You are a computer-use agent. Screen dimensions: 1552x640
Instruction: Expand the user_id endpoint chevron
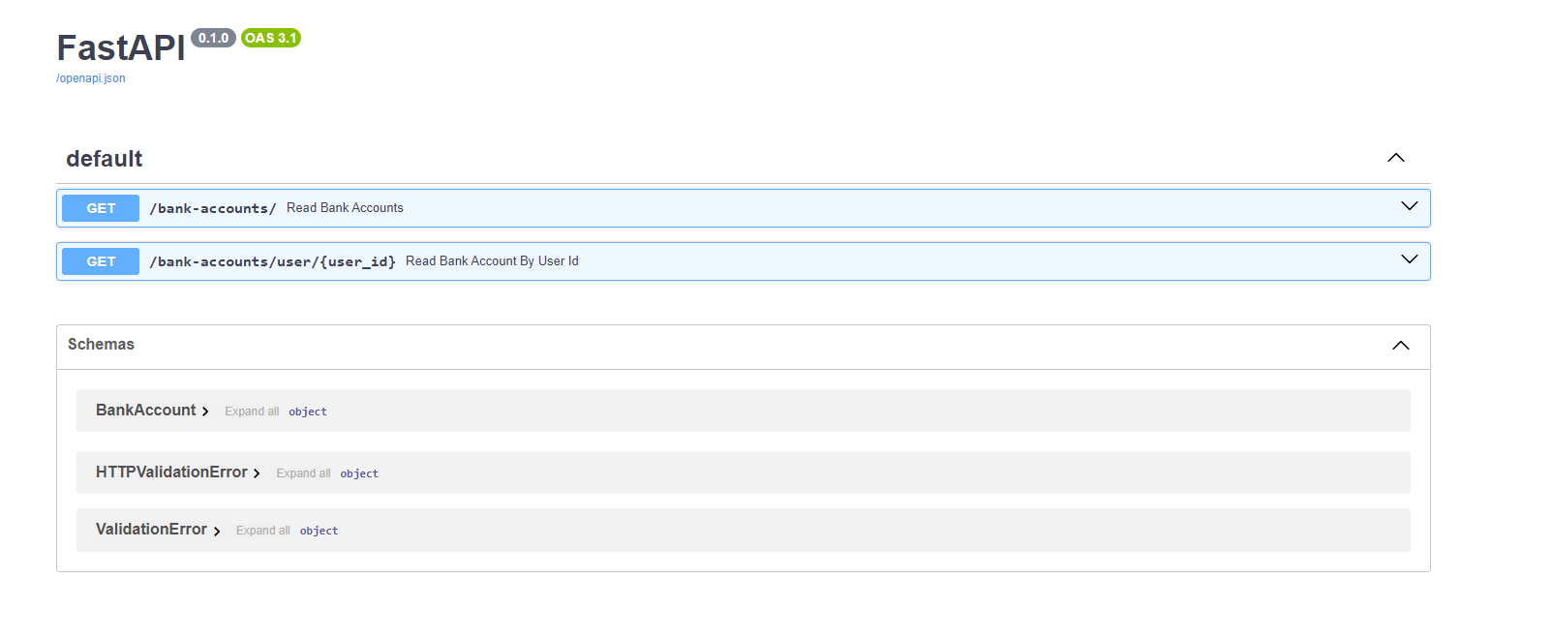pyautogui.click(x=1410, y=259)
